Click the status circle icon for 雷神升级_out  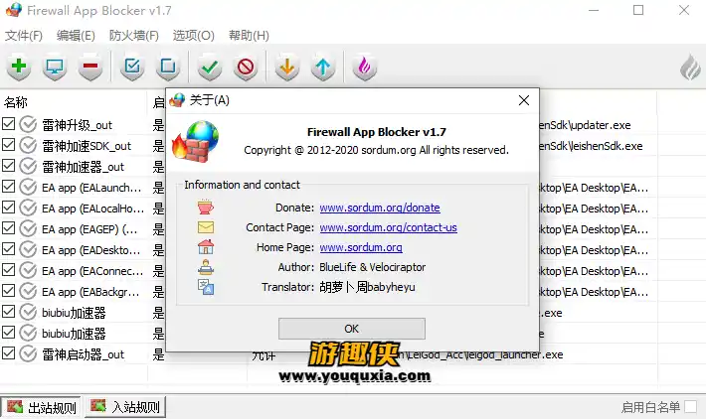point(28,124)
